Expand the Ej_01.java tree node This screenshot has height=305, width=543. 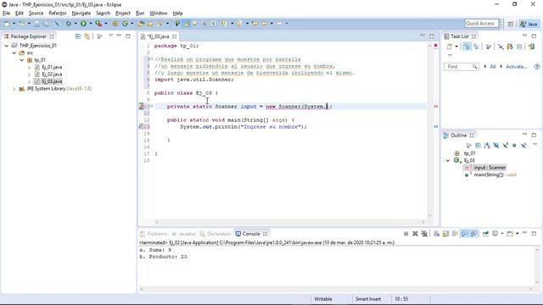pyautogui.click(x=30, y=67)
